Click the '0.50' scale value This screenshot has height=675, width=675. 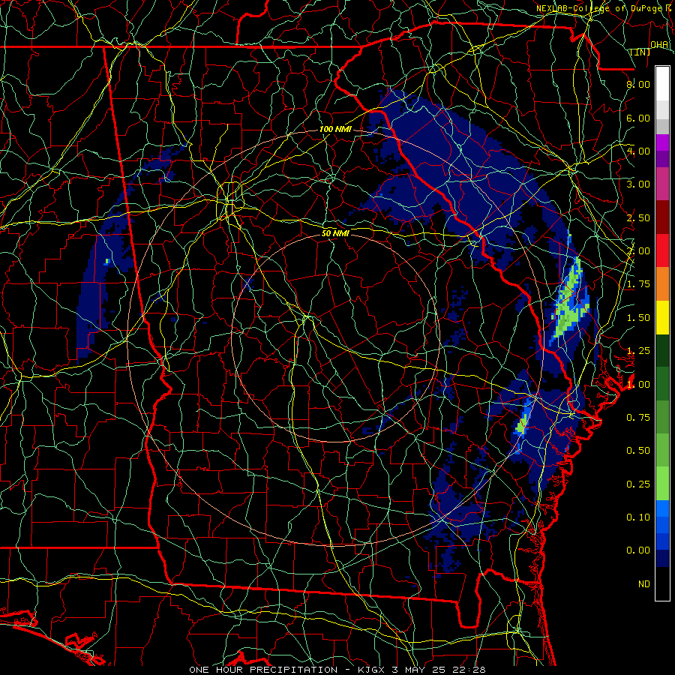coord(638,451)
